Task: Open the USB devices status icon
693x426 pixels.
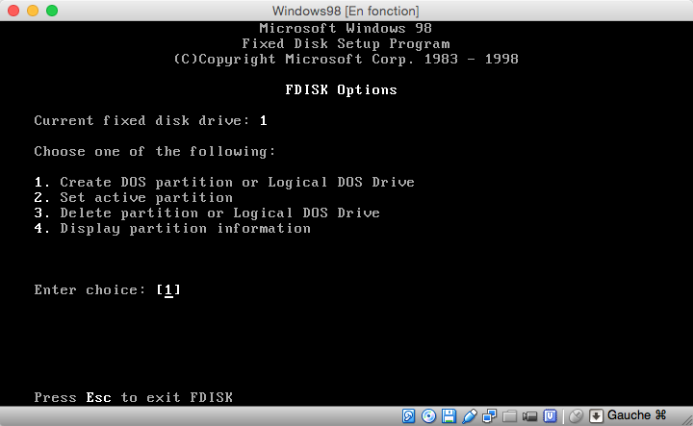Action: tap(470, 415)
